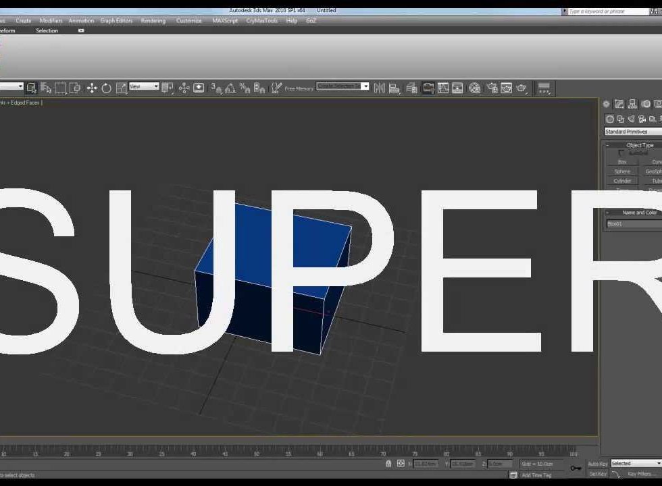Click the Use Pivot Point Center icon
This screenshot has height=486, width=662.
(x=168, y=88)
